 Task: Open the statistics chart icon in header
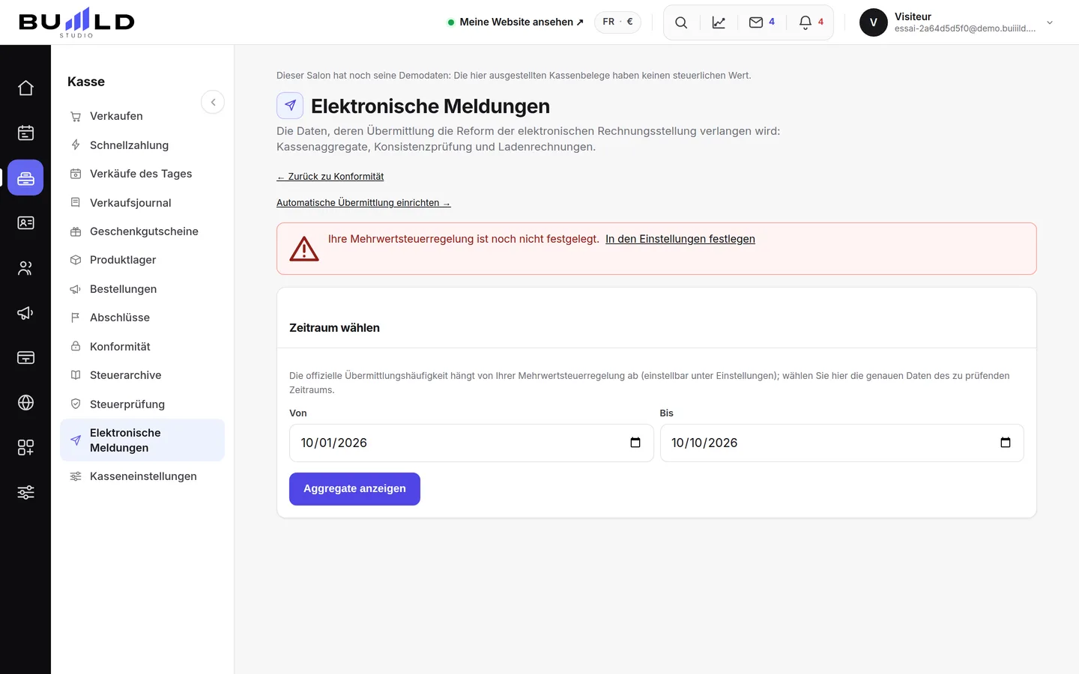(719, 22)
